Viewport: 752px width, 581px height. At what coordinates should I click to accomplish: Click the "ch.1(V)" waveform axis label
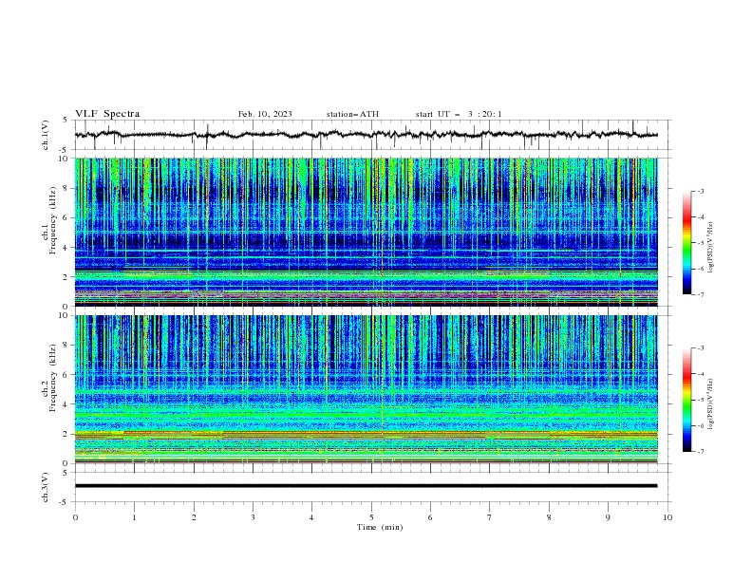[x=46, y=135]
